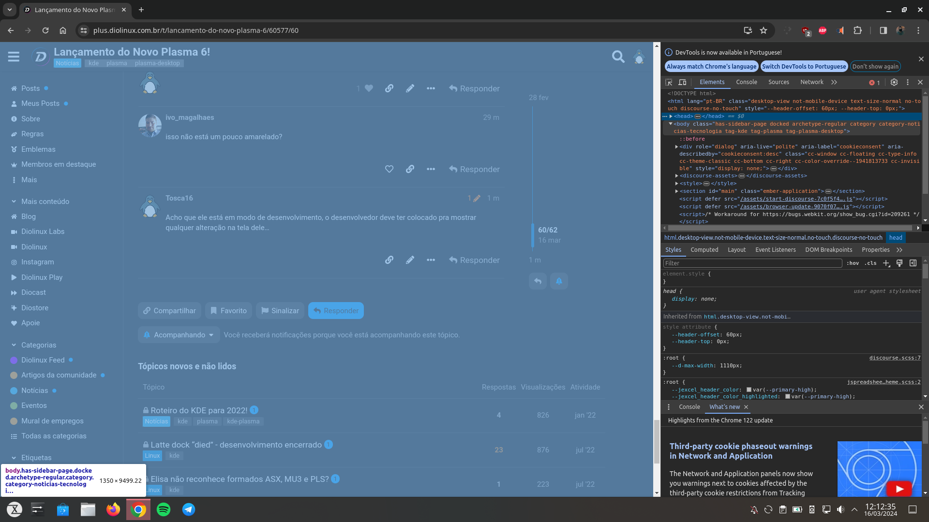Click the --jexcel_header_color color swatch
Viewport: 929px width, 522px height.
tap(749, 390)
